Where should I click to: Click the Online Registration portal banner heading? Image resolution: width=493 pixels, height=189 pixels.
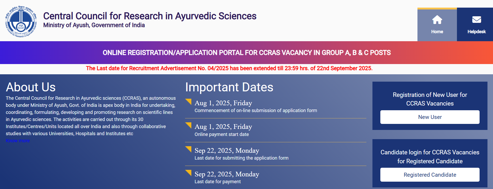pyautogui.click(x=247, y=53)
